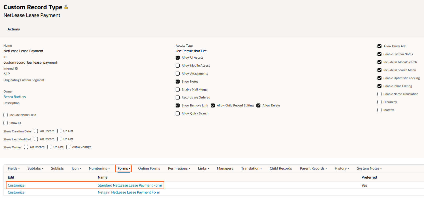Image resolution: width=424 pixels, height=198 pixels.
Task: Uncheck Enable Inline Editing
Action: point(379,86)
